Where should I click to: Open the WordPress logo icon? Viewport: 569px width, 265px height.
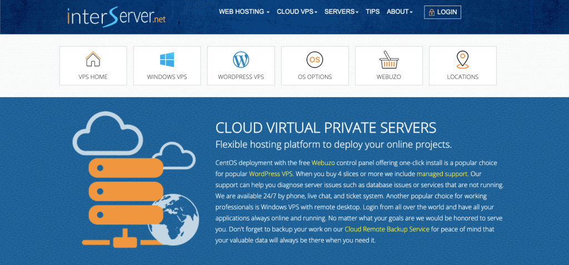click(x=241, y=59)
